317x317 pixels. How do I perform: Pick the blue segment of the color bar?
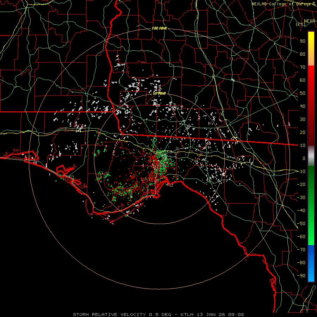(x=311, y=263)
